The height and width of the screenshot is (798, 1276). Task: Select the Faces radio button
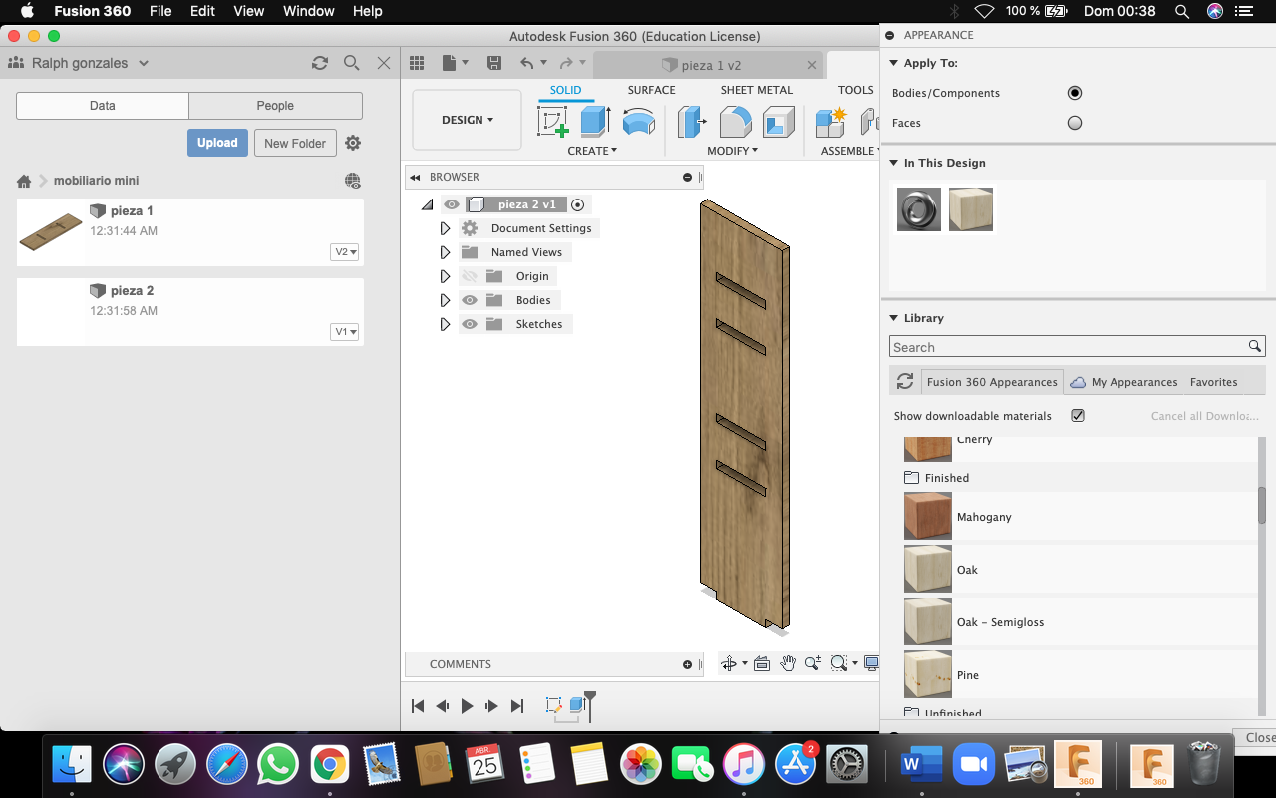(1075, 123)
